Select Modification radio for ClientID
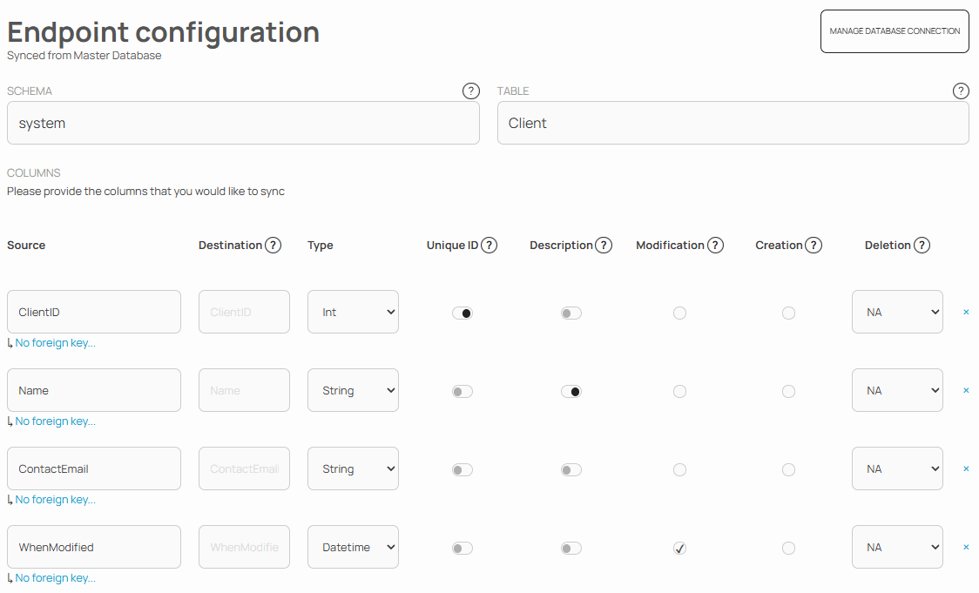 [x=679, y=313]
